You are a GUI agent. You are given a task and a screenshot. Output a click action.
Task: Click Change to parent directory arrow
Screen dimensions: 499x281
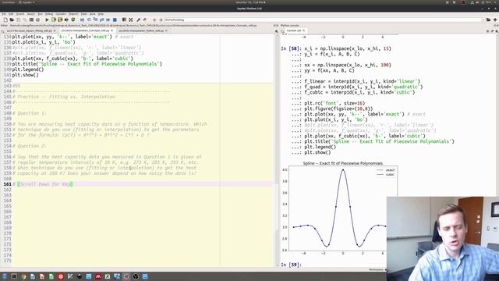(495, 20)
